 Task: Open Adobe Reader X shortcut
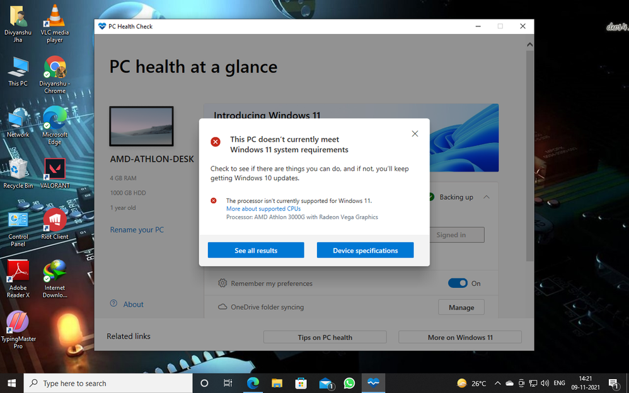pos(18,279)
